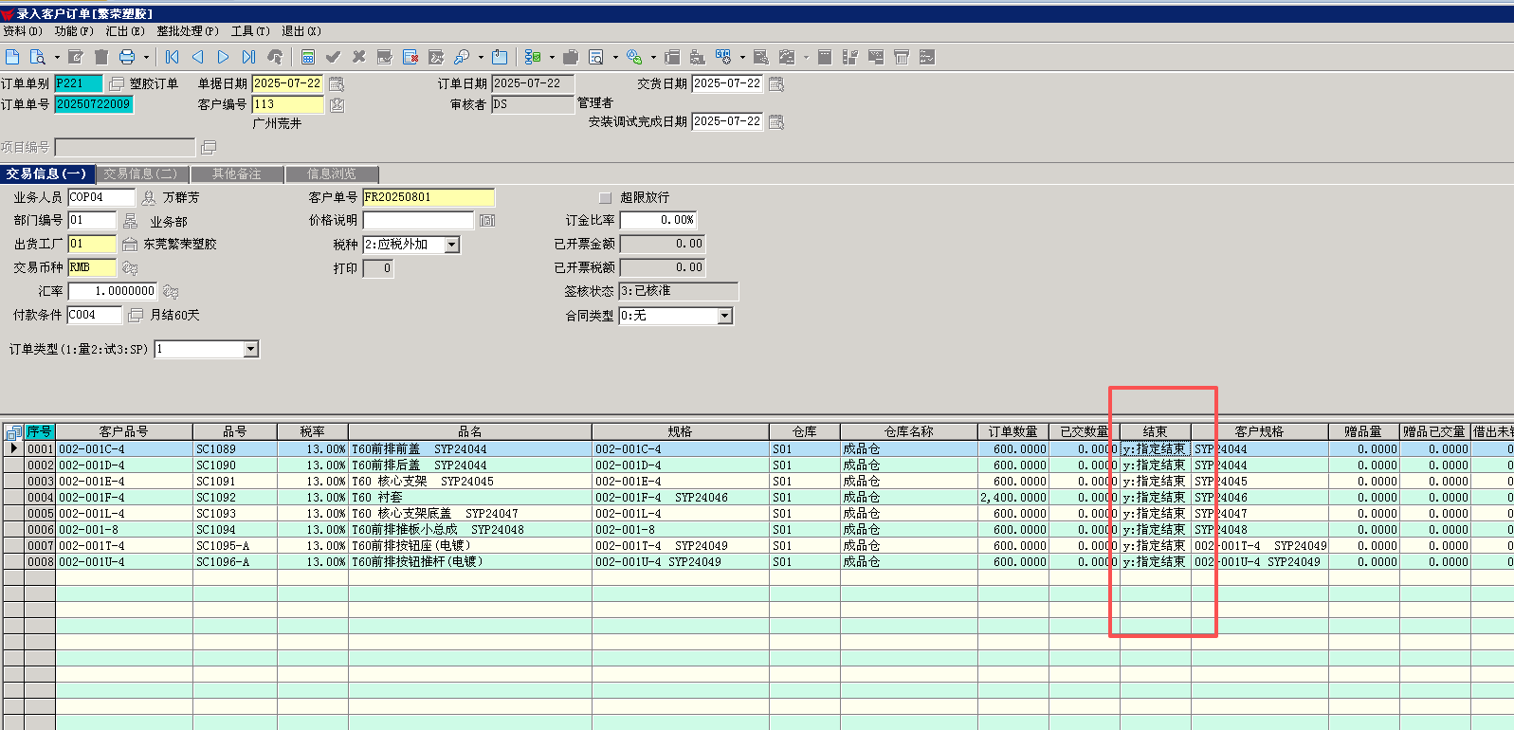
Task: Expand dropdown arrow beside green checklist icon
Action: click(552, 57)
